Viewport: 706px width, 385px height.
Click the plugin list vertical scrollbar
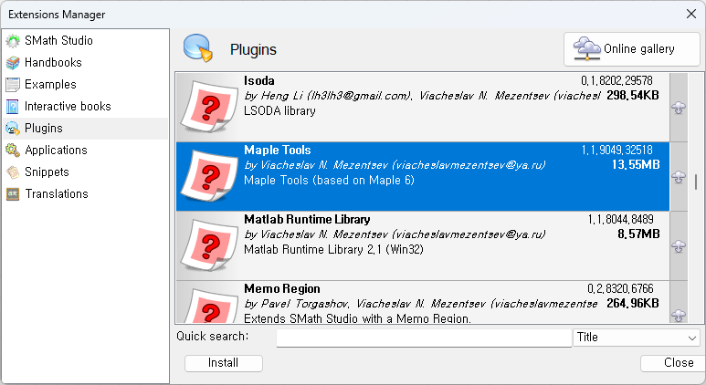pos(696,182)
